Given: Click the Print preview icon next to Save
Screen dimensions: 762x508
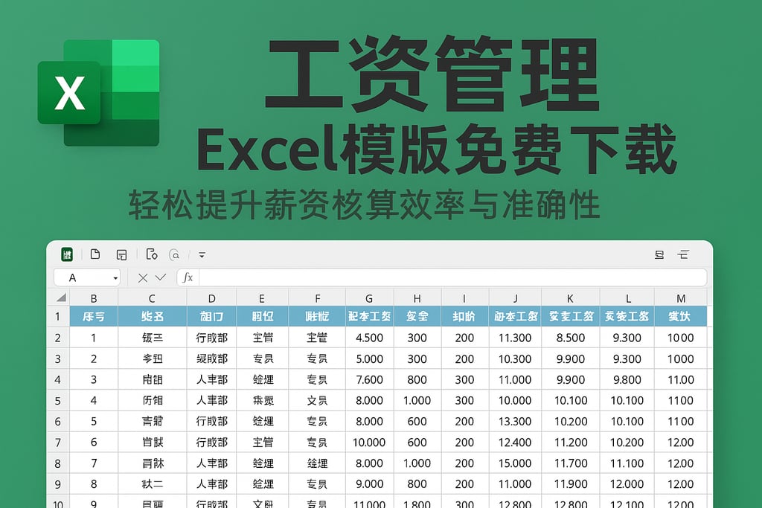Looking at the screenshot, I should tap(153, 254).
